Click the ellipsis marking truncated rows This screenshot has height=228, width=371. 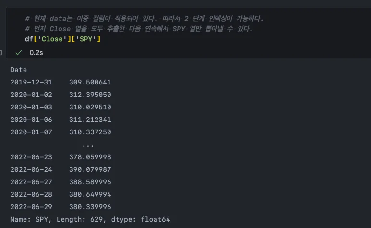[x=88, y=144]
